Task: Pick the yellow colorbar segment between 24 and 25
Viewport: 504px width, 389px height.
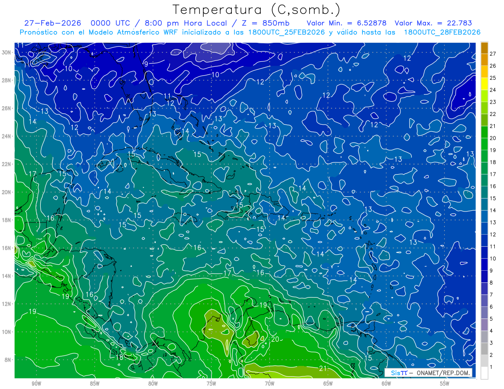Action: click(x=484, y=84)
